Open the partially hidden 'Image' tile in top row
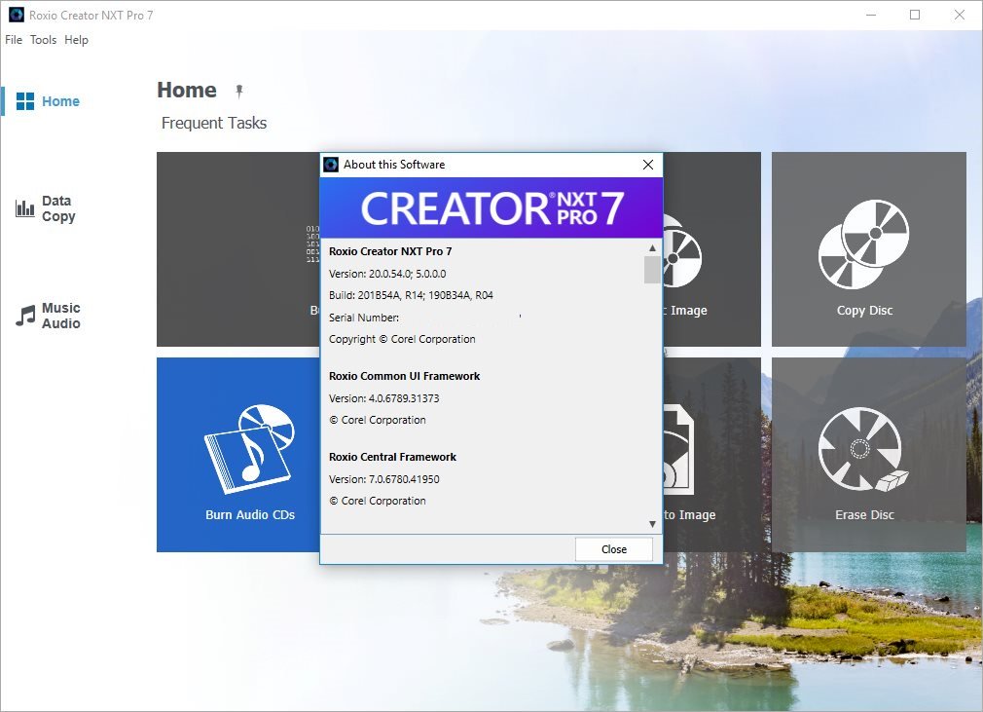Image resolution: width=983 pixels, height=712 pixels. pos(712,249)
